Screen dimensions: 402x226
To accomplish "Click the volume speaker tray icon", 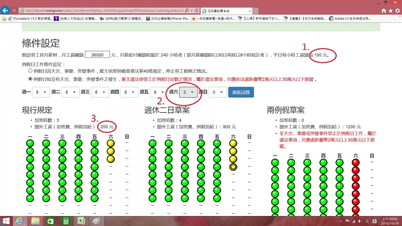I will pyautogui.click(x=360, y=221).
